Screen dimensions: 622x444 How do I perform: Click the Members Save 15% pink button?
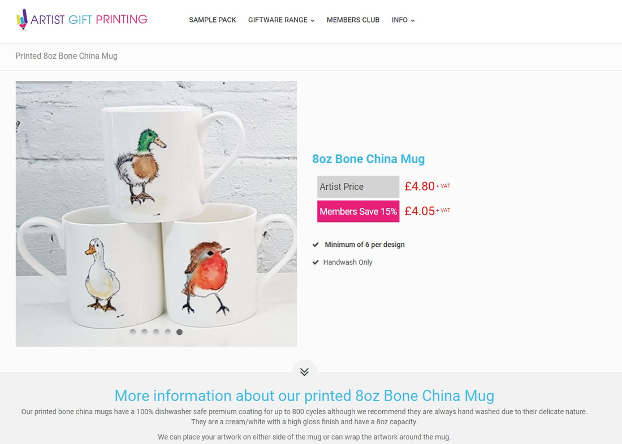click(358, 211)
